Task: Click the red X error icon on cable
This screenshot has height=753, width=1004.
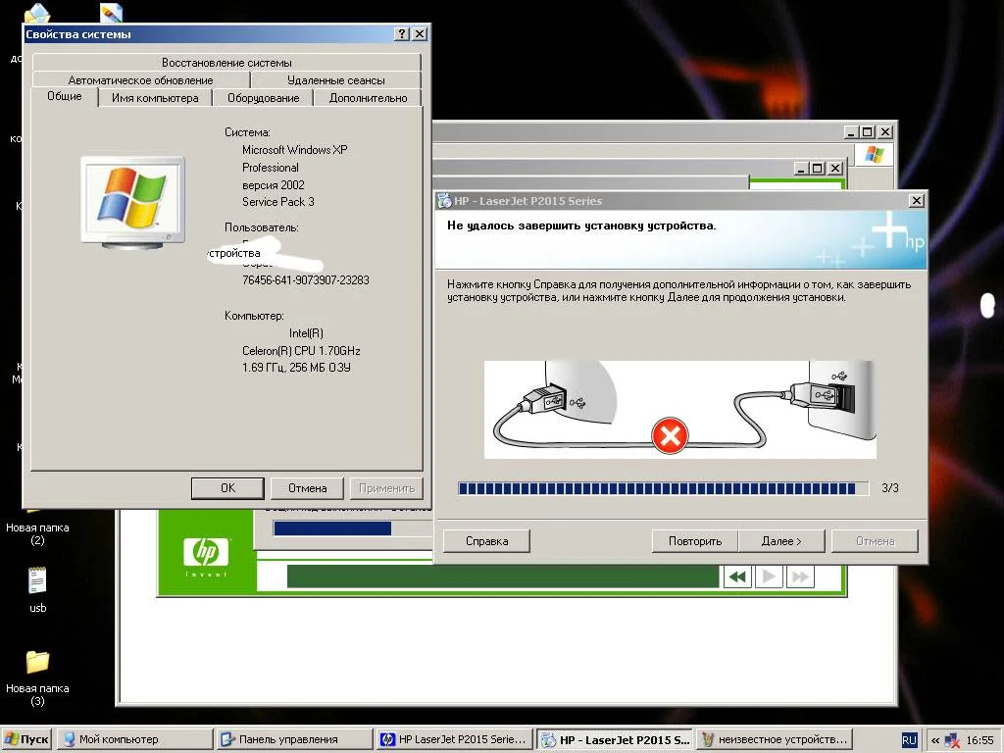Action: 670,435
